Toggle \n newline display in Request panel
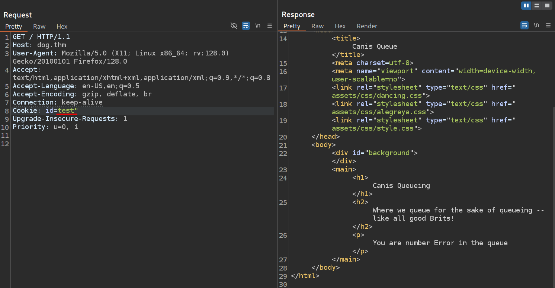Image resolution: width=555 pixels, height=288 pixels. click(258, 26)
